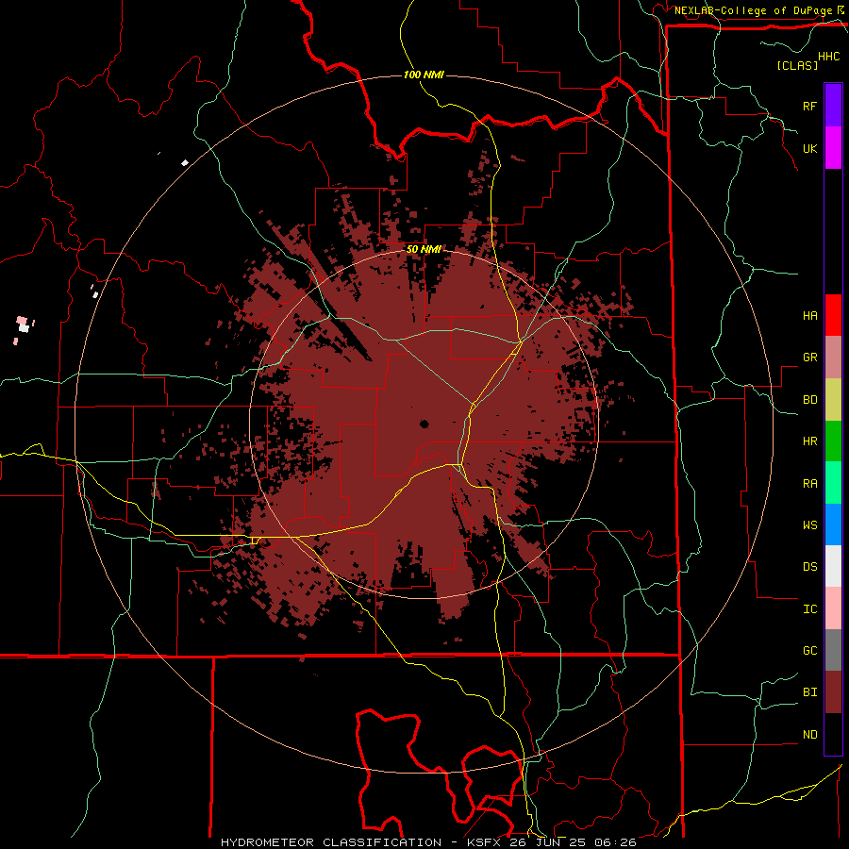
Task: Click the 100 NMI range ring label
Action: tap(424, 75)
